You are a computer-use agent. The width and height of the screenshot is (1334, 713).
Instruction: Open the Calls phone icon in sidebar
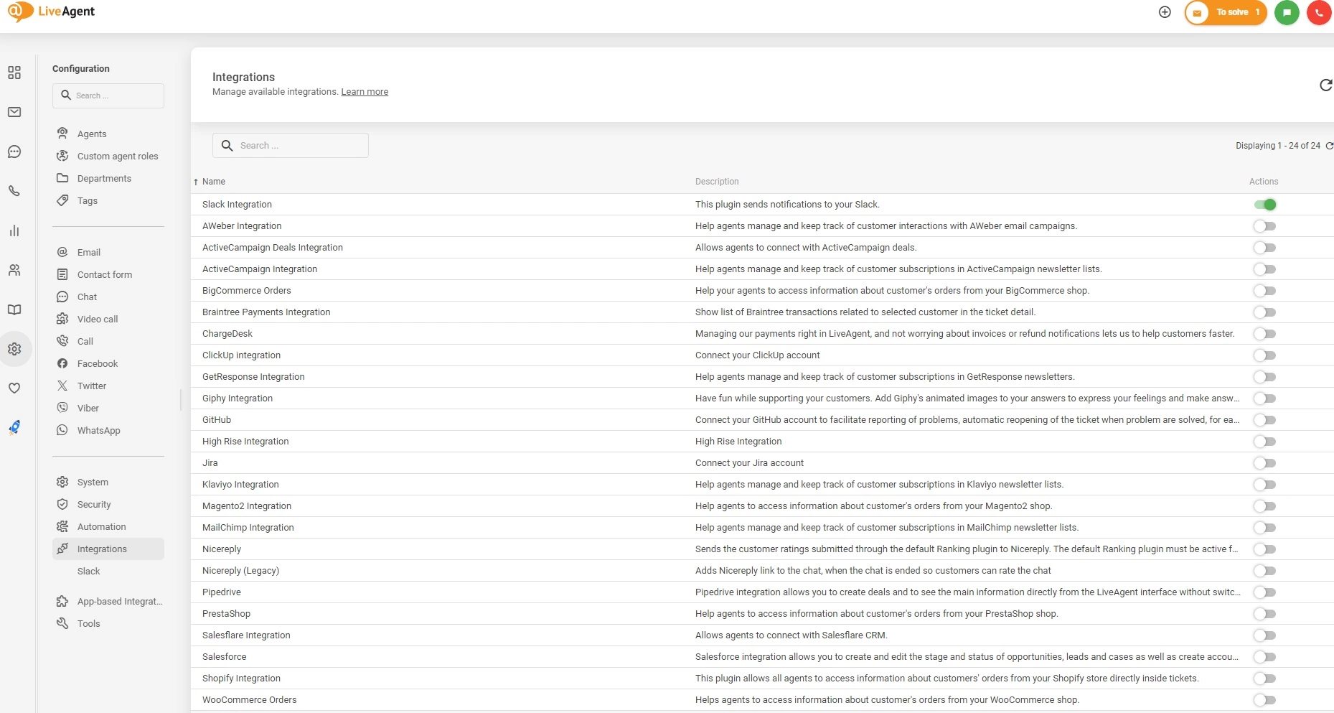14,191
